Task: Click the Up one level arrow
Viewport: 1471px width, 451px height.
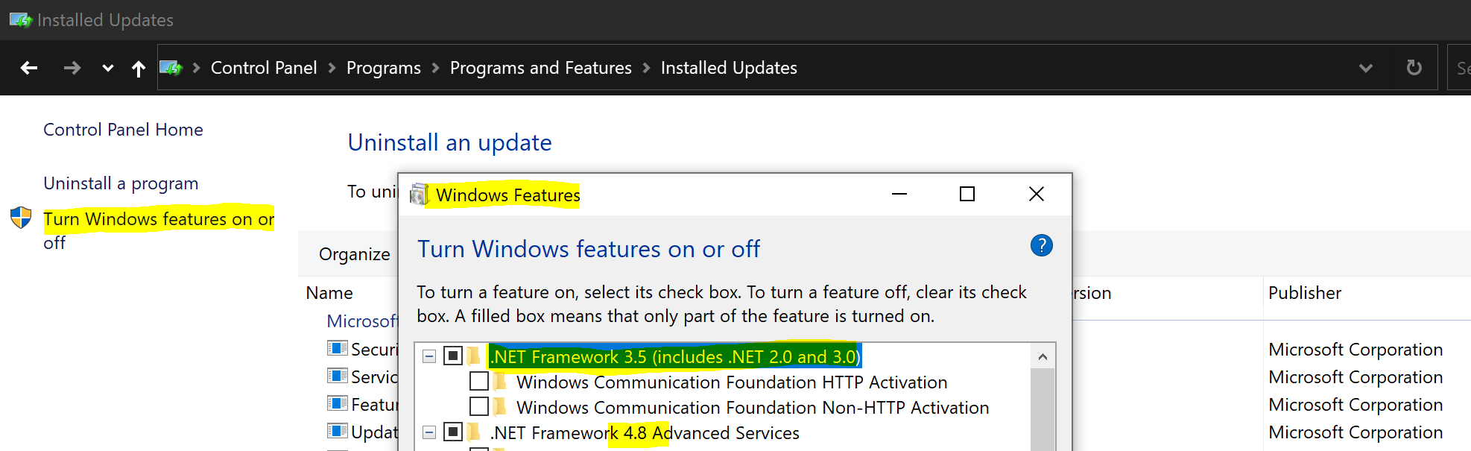Action: pos(139,69)
